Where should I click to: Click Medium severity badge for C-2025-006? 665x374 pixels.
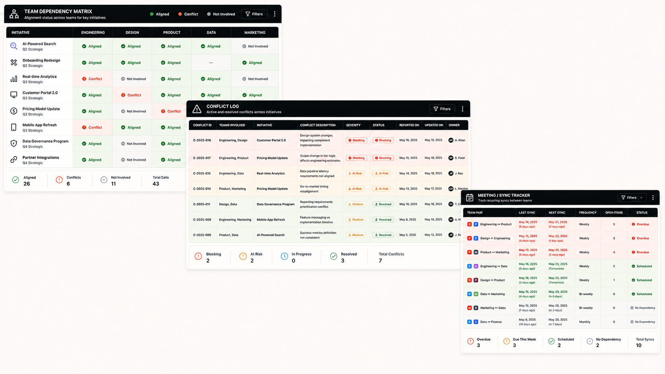[356, 235]
